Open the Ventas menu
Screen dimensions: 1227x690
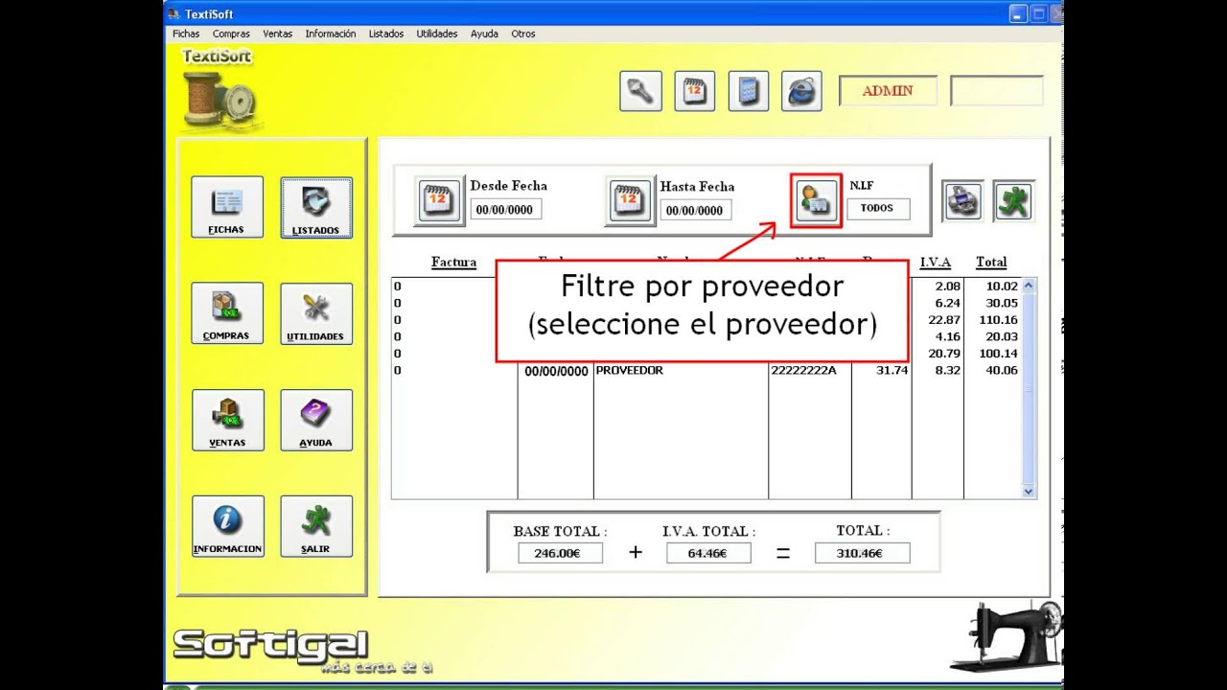point(277,34)
